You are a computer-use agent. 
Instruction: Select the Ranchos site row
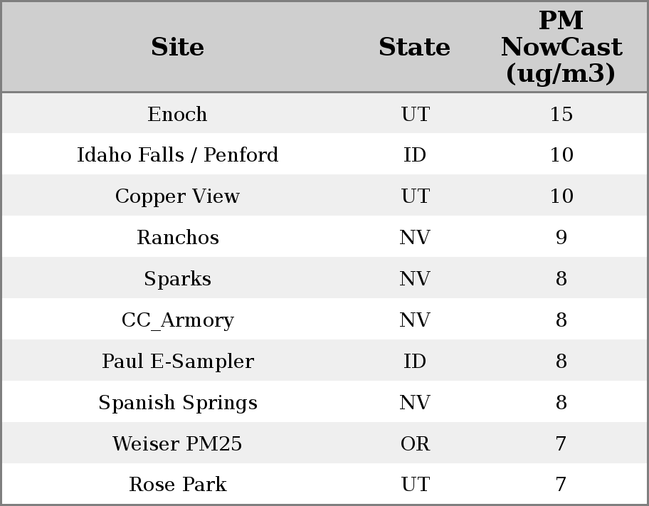pos(177,238)
